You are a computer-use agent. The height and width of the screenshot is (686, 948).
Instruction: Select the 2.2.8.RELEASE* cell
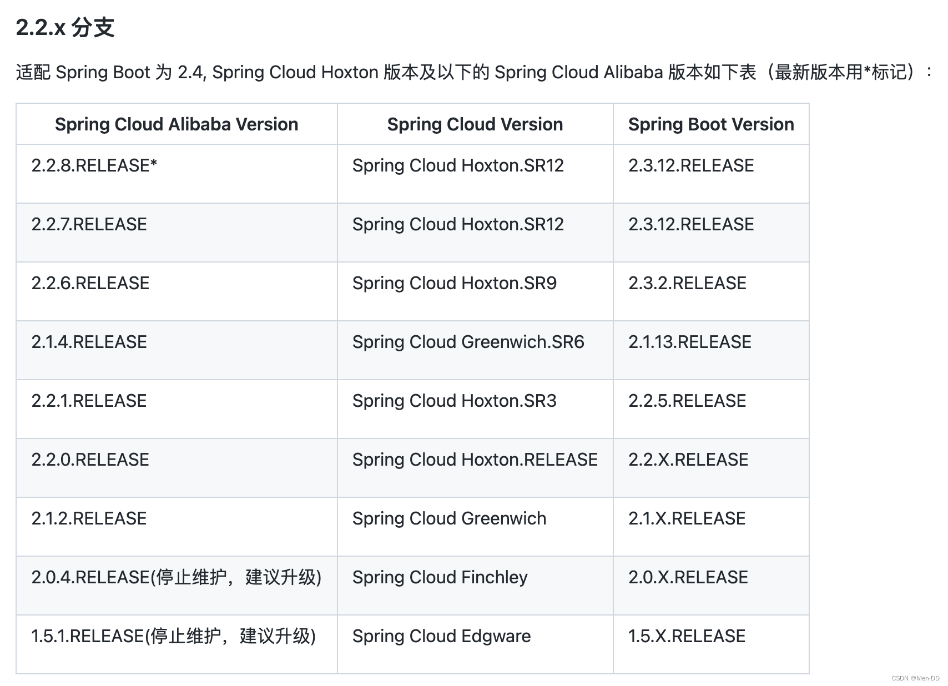click(94, 165)
